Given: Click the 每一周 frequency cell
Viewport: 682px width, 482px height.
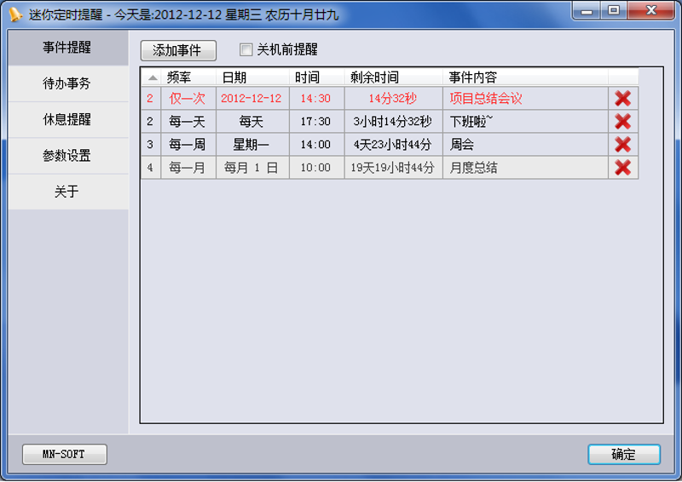Looking at the screenshot, I should coord(188,145).
